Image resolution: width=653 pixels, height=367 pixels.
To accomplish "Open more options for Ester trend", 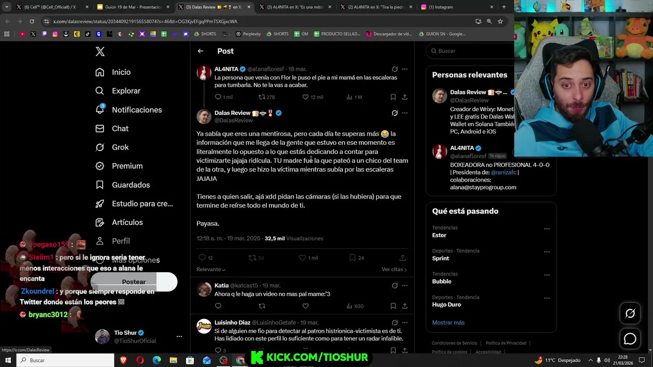I will (x=547, y=228).
